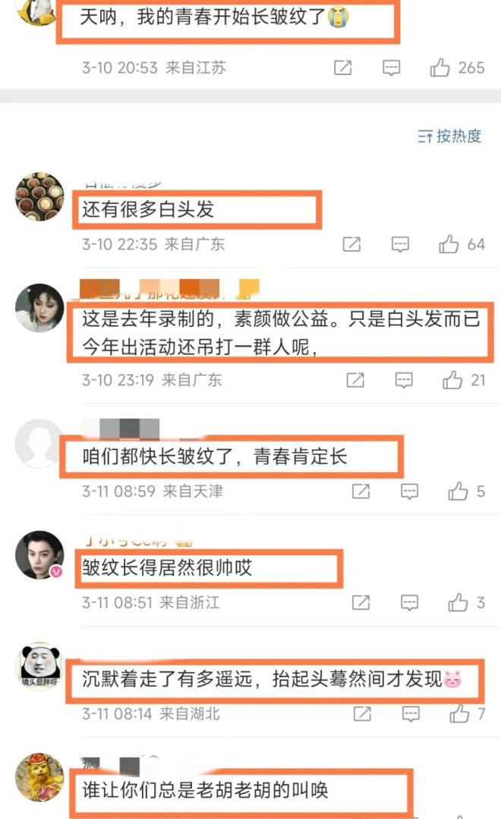Like the comment from 浙江 with 3 likes
Viewport: 501px width, 819px height.
tap(458, 602)
